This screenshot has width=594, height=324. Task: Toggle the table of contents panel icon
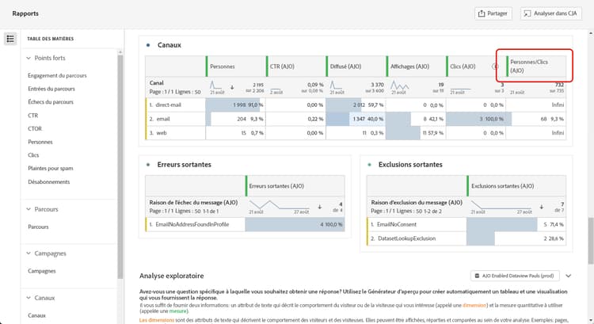(x=10, y=39)
